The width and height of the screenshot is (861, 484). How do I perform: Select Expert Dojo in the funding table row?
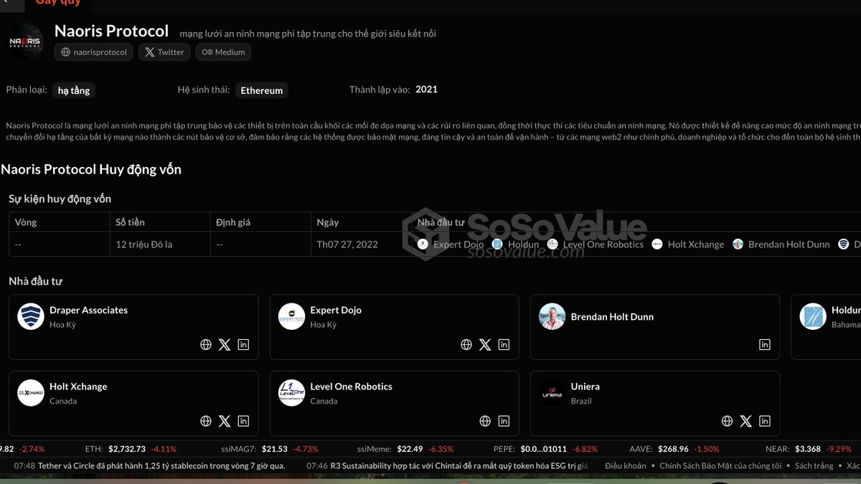coord(451,245)
